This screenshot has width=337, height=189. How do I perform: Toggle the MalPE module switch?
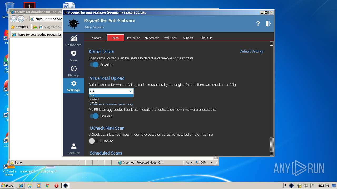pos(94,116)
